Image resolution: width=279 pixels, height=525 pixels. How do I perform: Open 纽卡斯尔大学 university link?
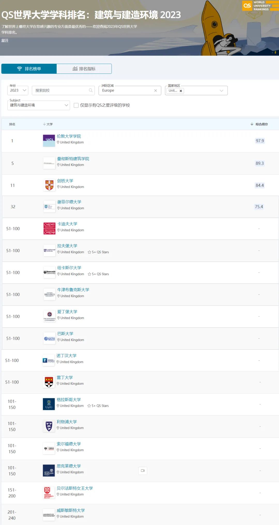tap(69, 268)
